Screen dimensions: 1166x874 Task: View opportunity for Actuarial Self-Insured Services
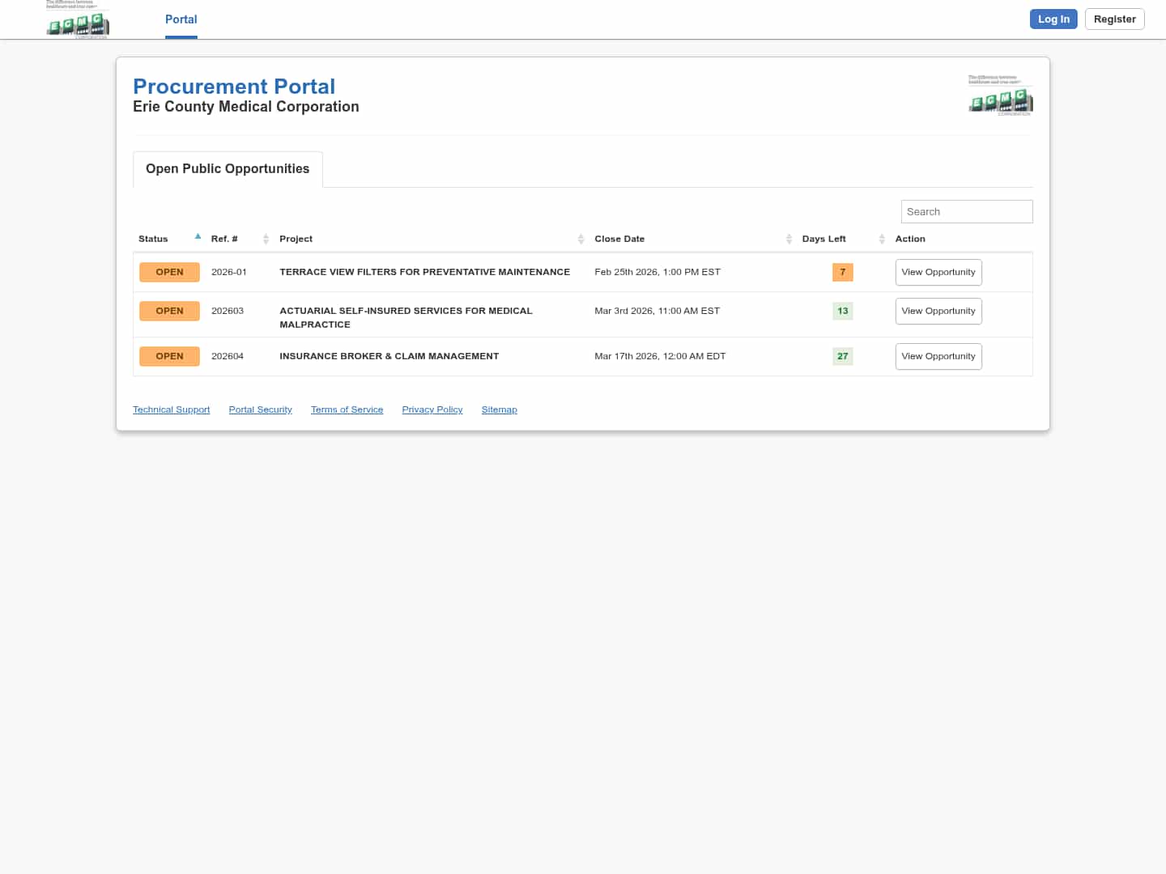coord(938,312)
